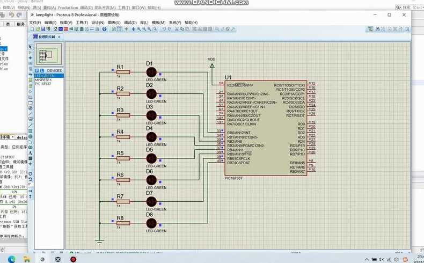
Task: Click the Zoom In magnifier icon
Action: point(138,29)
